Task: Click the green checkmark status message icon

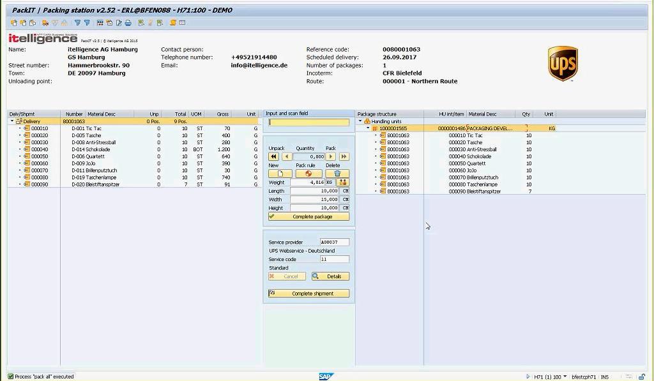Action: click(x=11, y=377)
